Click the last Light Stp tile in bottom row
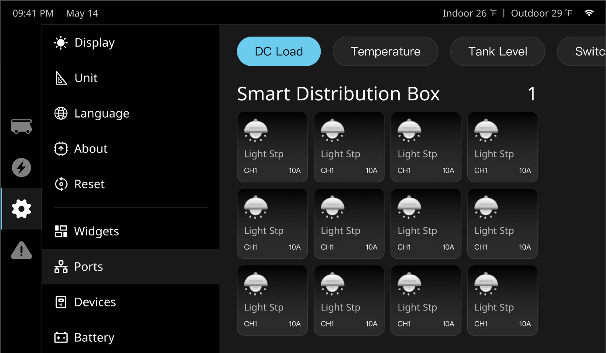Screen dimensions: 606x353 click(x=503, y=300)
